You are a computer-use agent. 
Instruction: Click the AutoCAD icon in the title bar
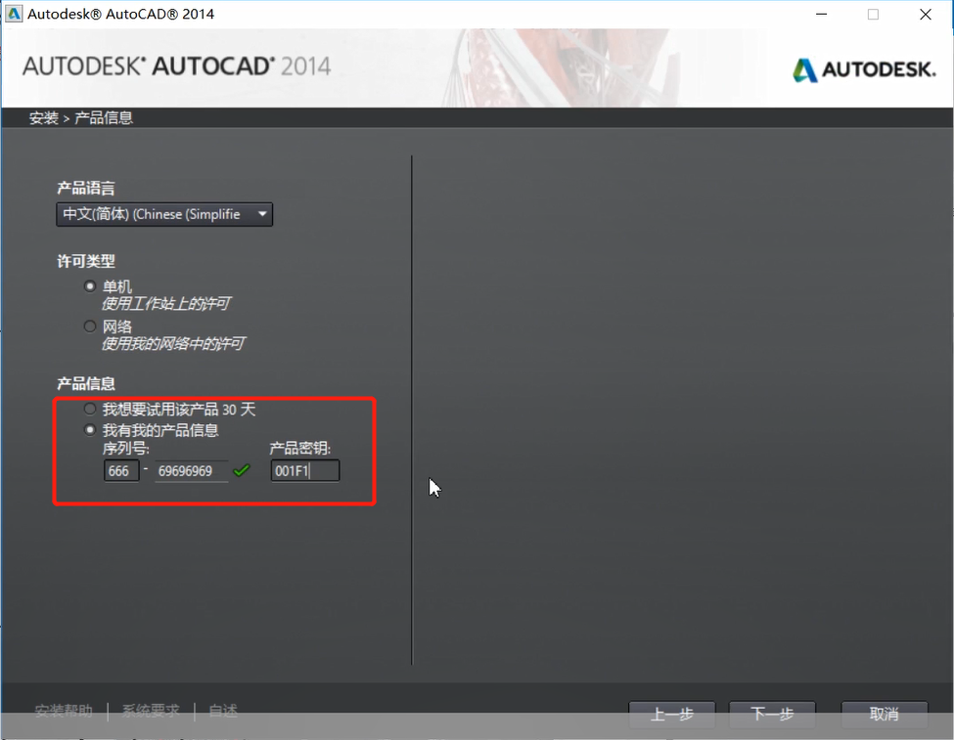click(x=14, y=14)
